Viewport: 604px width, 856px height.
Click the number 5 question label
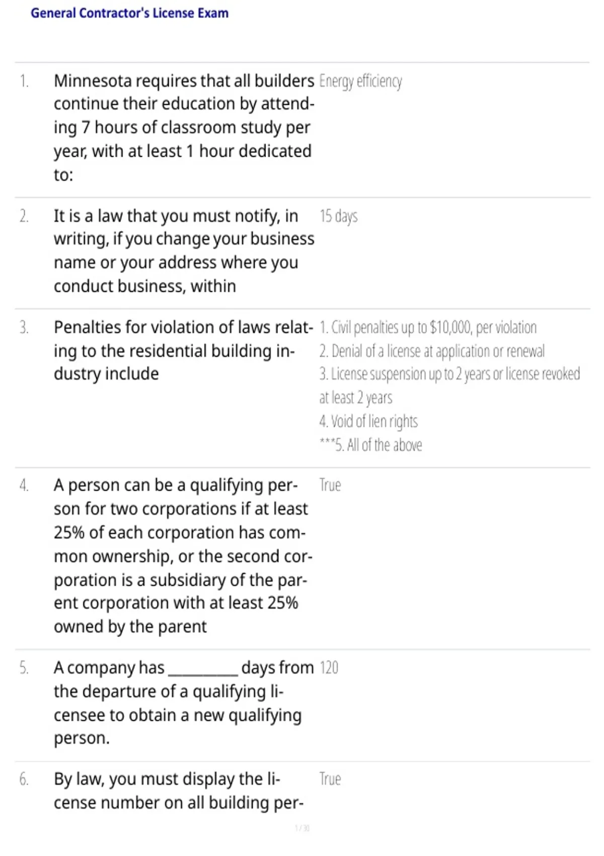(x=24, y=668)
